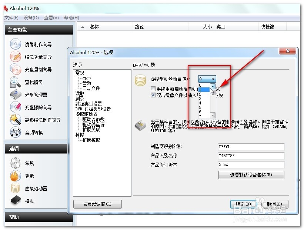Click the 光盘复制向导 icon

point(16,69)
